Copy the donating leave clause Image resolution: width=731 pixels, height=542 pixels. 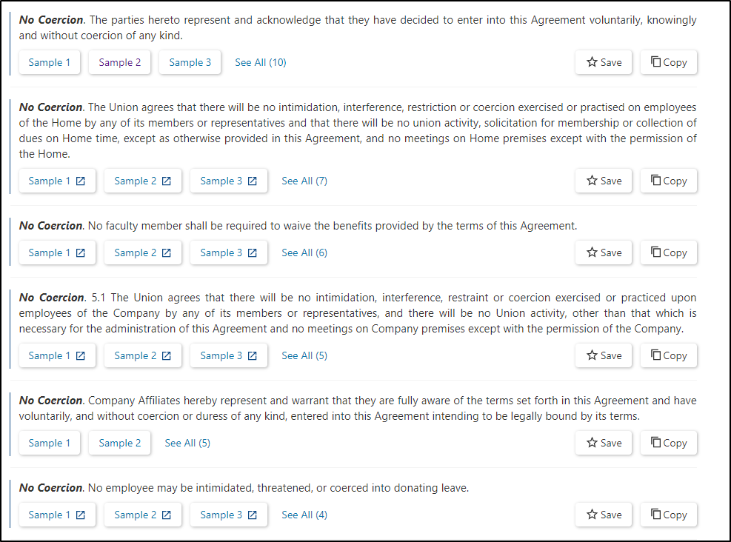pos(669,515)
